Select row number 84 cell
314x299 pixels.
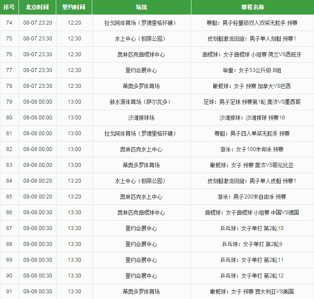tap(9, 181)
